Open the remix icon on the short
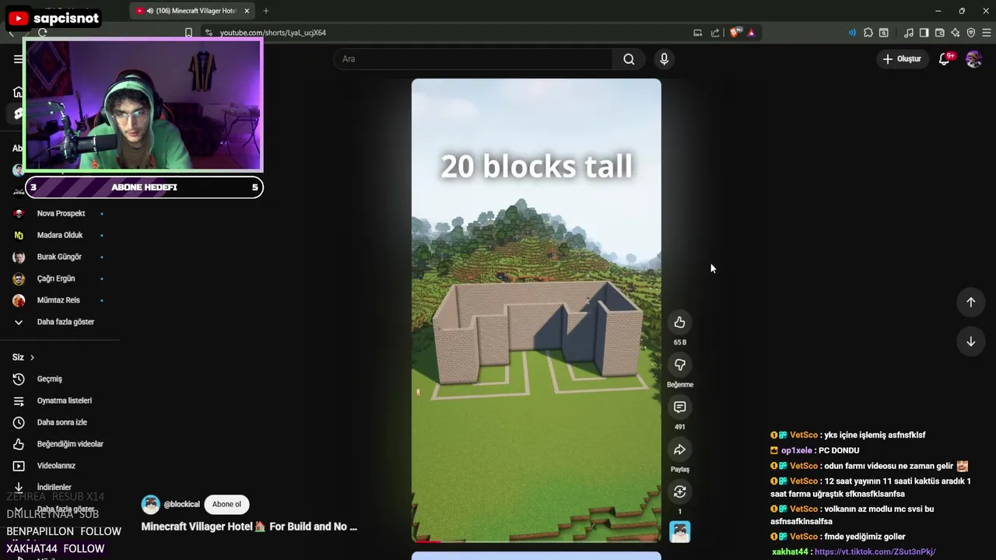 (x=679, y=492)
